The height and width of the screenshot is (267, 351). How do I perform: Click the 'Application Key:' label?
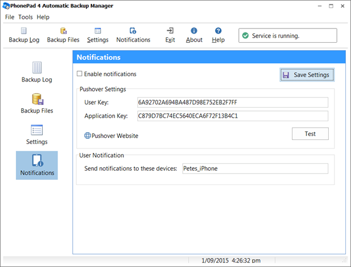106,116
